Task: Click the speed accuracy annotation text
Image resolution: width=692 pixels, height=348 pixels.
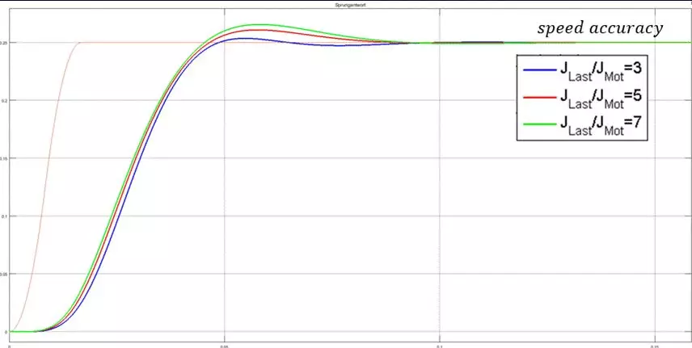Action: (x=600, y=29)
